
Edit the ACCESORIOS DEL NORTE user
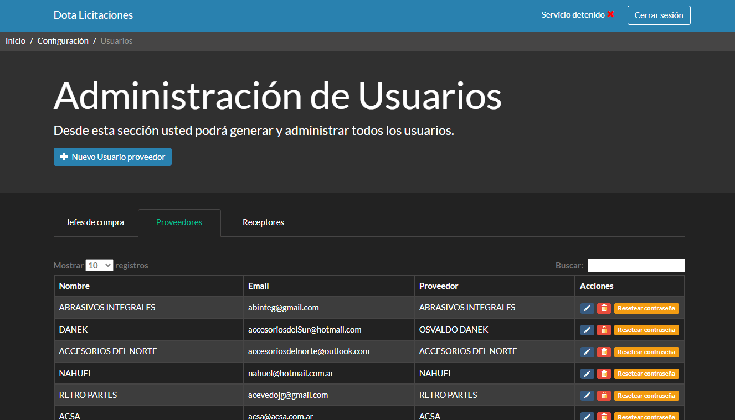(x=587, y=352)
